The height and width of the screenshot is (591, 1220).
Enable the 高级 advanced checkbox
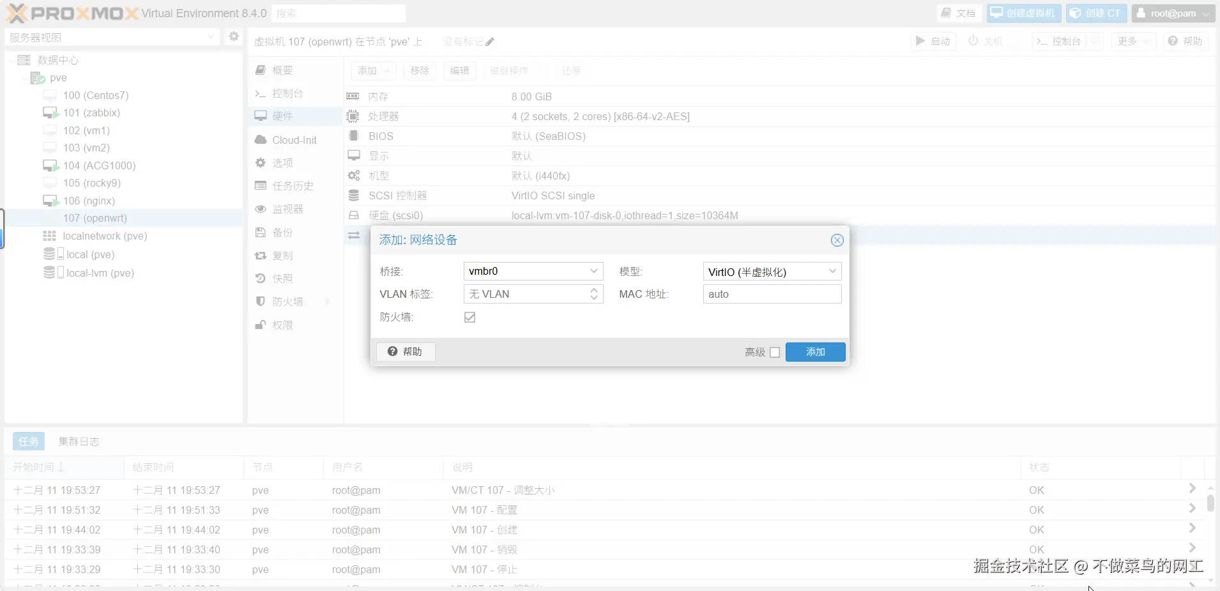click(x=775, y=352)
